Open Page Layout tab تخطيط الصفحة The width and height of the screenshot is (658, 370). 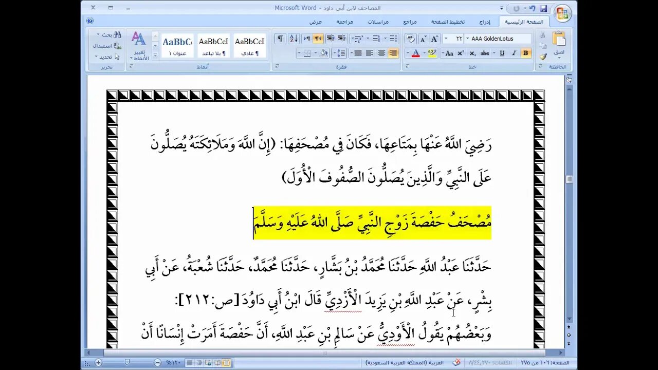click(448, 22)
